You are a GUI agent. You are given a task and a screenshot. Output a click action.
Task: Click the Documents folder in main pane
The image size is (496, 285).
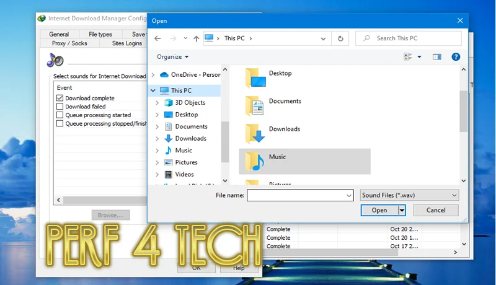click(x=285, y=102)
